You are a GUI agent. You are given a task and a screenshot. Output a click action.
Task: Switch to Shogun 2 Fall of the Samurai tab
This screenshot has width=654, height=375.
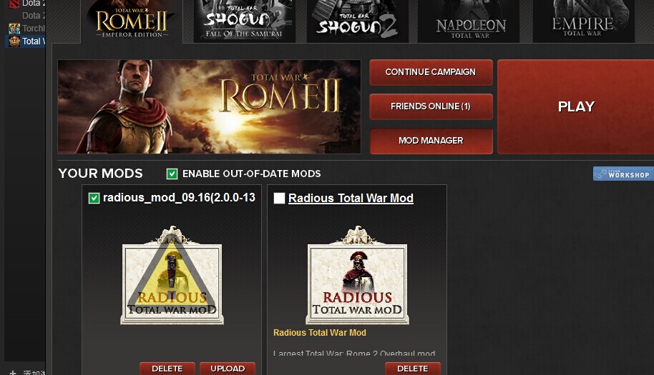[245, 21]
